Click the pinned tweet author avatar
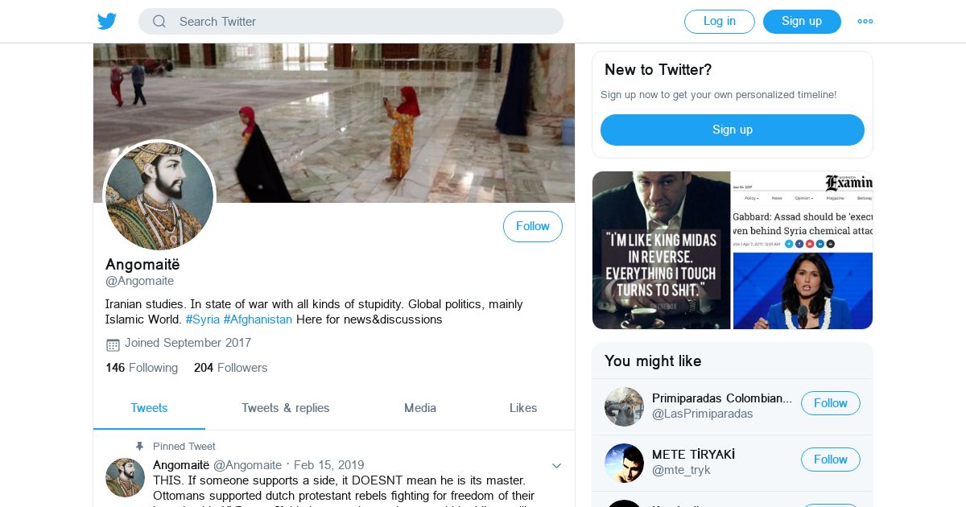Viewport: 966px width, 507px height. point(125,478)
